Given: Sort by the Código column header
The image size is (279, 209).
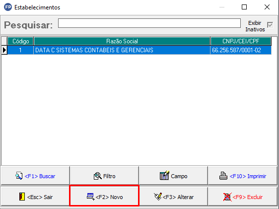Looking at the screenshot, I should (20, 41).
